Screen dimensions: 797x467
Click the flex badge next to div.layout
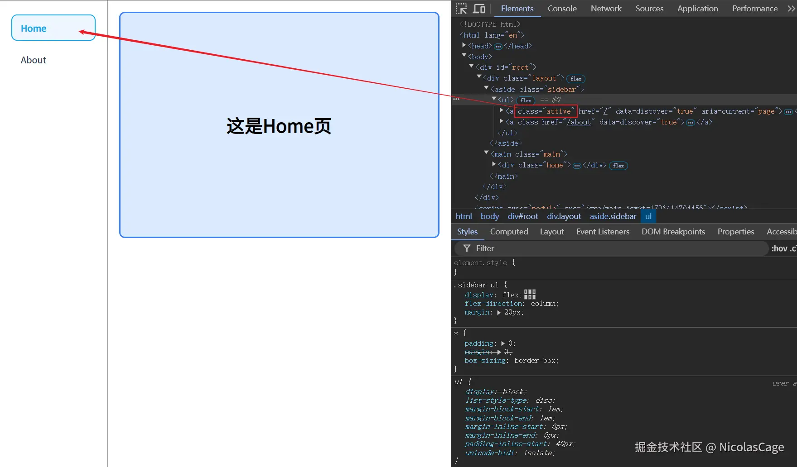(576, 79)
